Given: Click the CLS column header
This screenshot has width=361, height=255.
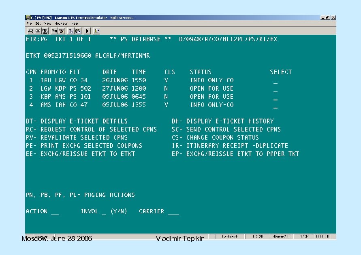Looking at the screenshot, I should click(x=170, y=72).
